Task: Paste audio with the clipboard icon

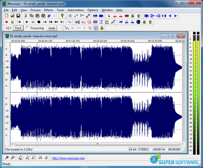Action: tap(38, 16)
